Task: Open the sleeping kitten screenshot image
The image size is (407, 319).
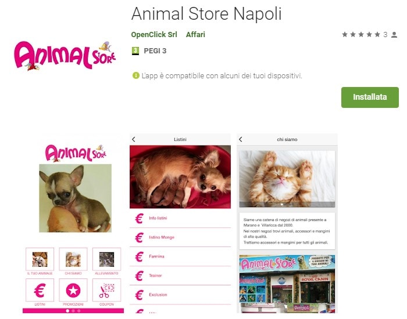Action: click(x=287, y=179)
